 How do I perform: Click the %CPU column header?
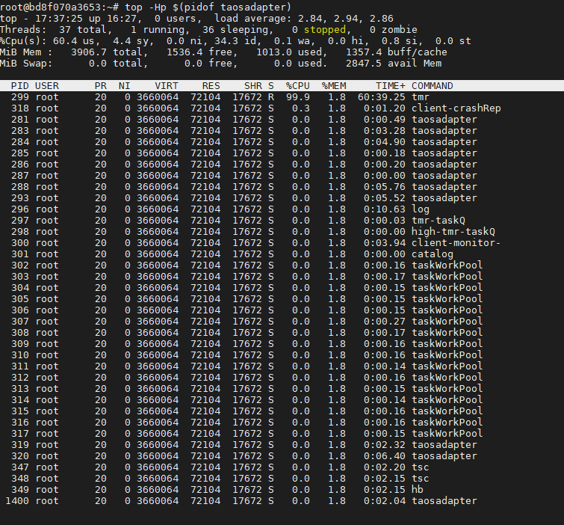coord(298,86)
